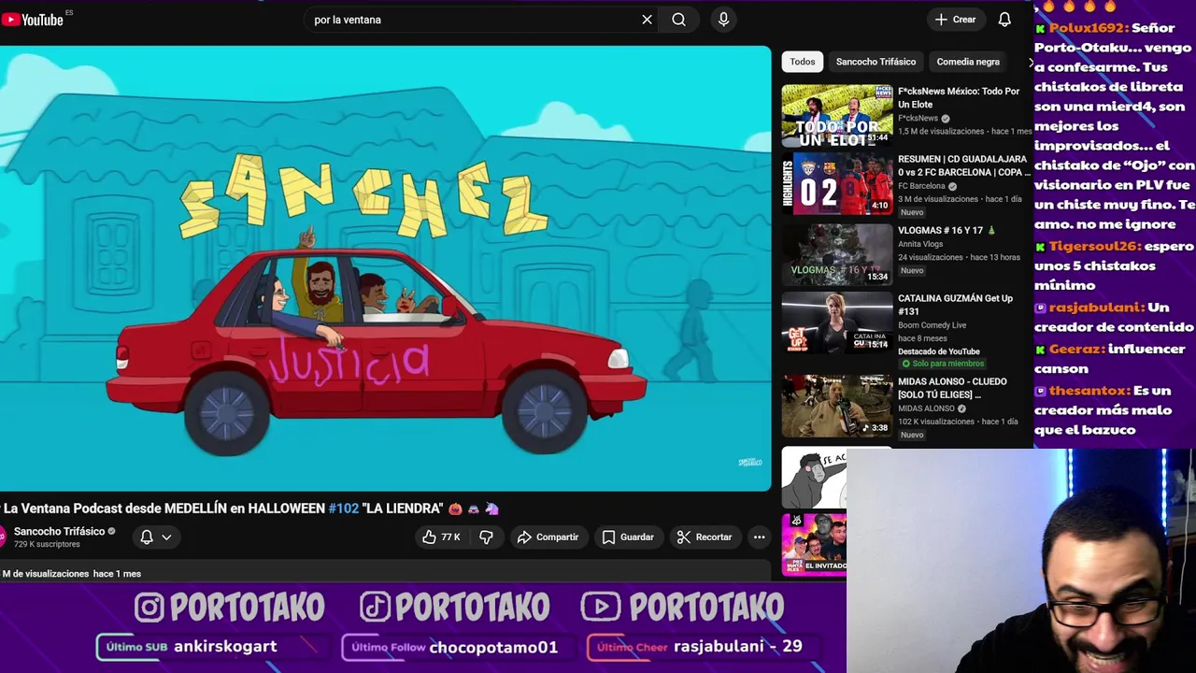Dislike the video with thumbs-down icon
The image size is (1196, 673).
[486, 537]
